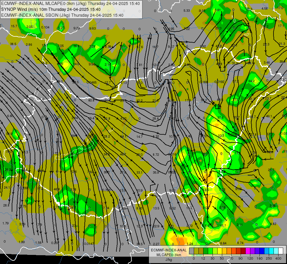Click the dark red legend swatch
This screenshot has width=287, height=264.
tap(243, 251)
